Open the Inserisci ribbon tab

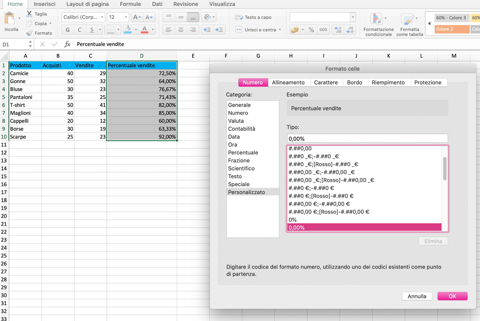tap(45, 4)
